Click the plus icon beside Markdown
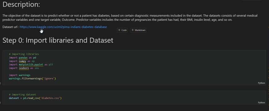The image size is (269, 111). [x=133, y=30]
